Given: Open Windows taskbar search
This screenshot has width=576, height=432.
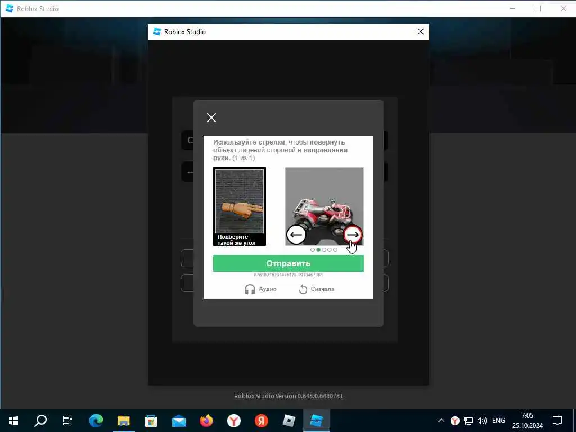Looking at the screenshot, I should (x=40, y=421).
